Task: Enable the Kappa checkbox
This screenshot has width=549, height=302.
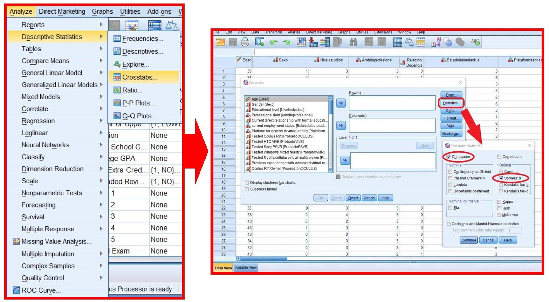Action: (x=499, y=202)
